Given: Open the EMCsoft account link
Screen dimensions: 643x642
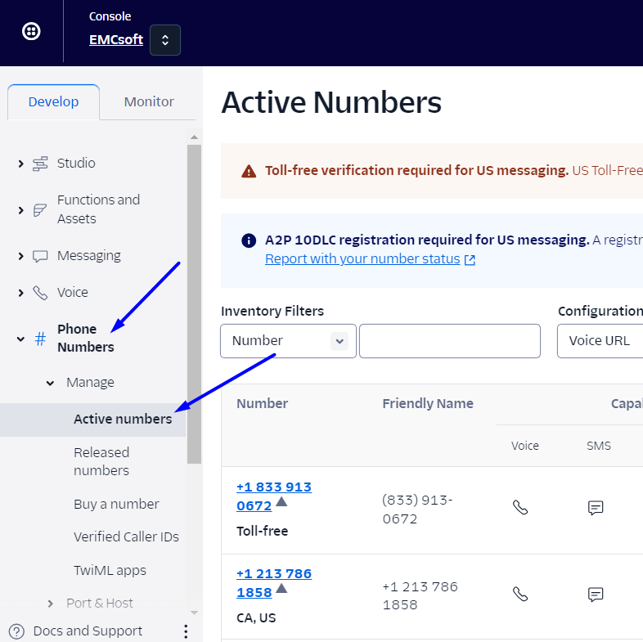Looking at the screenshot, I should click(115, 39).
